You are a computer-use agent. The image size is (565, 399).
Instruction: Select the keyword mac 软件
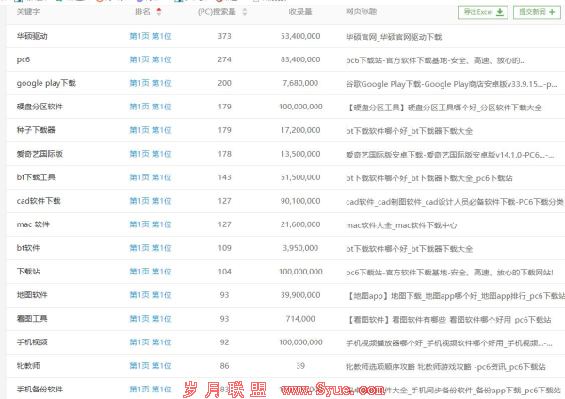tap(33, 224)
